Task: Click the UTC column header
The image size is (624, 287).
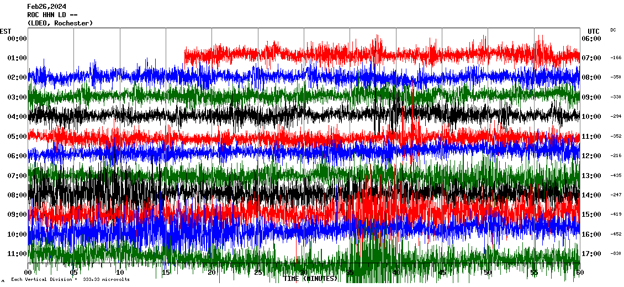Action: pos(594,31)
